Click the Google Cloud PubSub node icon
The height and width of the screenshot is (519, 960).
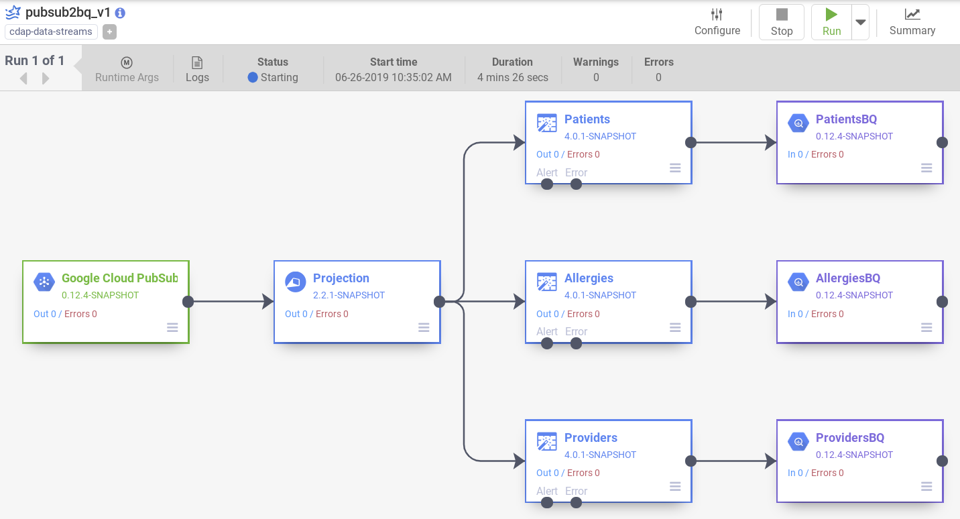(44, 282)
